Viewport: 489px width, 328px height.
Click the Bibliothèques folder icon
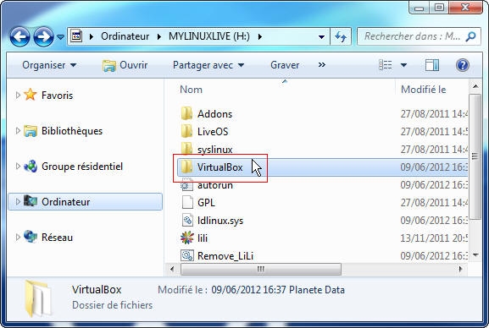coord(31,131)
